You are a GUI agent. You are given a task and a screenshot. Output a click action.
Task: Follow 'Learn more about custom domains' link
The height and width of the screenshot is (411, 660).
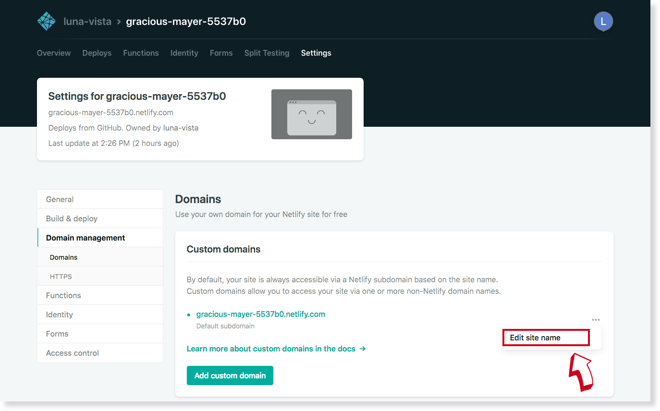tap(270, 349)
